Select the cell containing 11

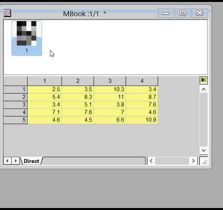[110, 97]
